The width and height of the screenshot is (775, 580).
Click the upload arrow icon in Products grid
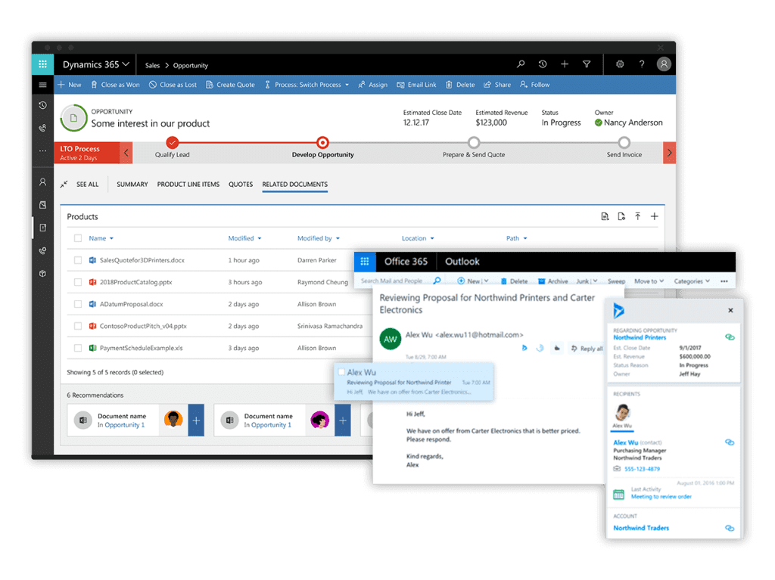point(637,216)
